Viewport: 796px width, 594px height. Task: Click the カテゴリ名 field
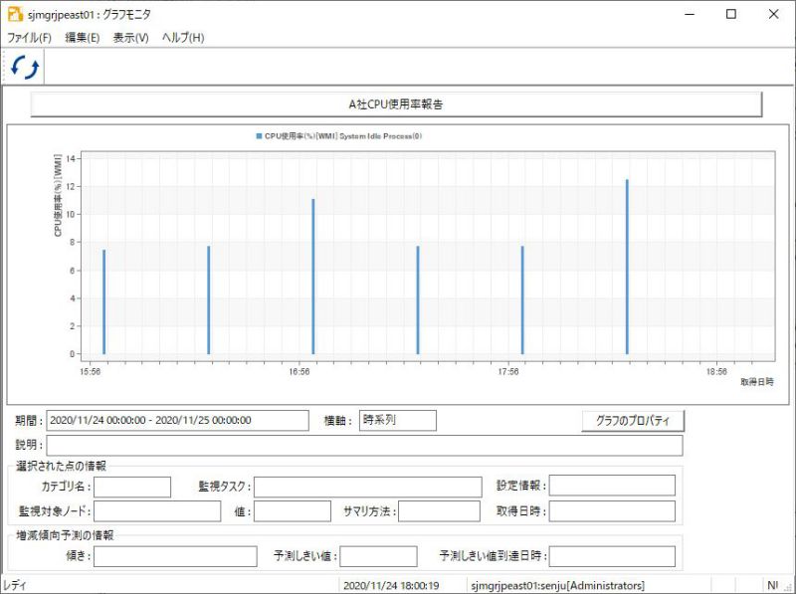click(x=132, y=487)
